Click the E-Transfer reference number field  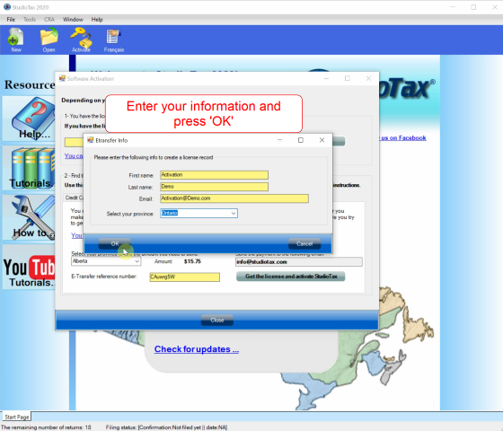(184, 277)
